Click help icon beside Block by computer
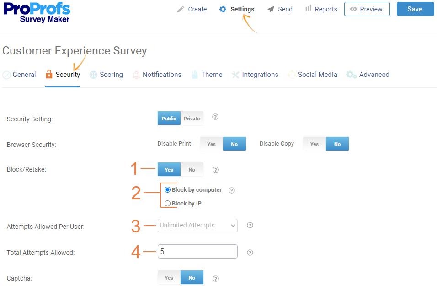The image size is (437, 286). 231,190
